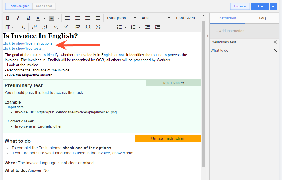Apply background highlight color

(x=52, y=18)
